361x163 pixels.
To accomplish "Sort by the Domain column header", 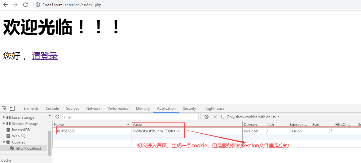I will (x=254, y=125).
